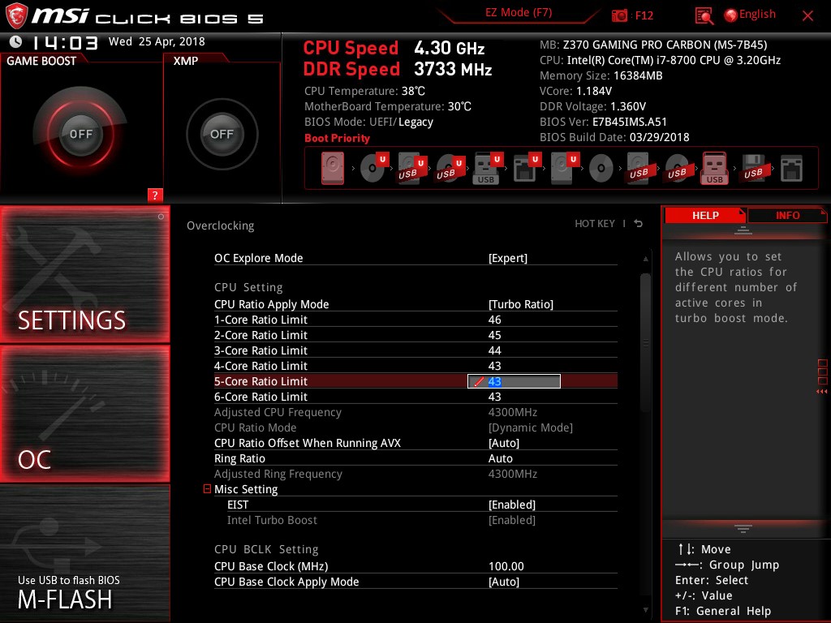
Task: Open the red question mark help under Game Boost
Action: click(x=155, y=195)
